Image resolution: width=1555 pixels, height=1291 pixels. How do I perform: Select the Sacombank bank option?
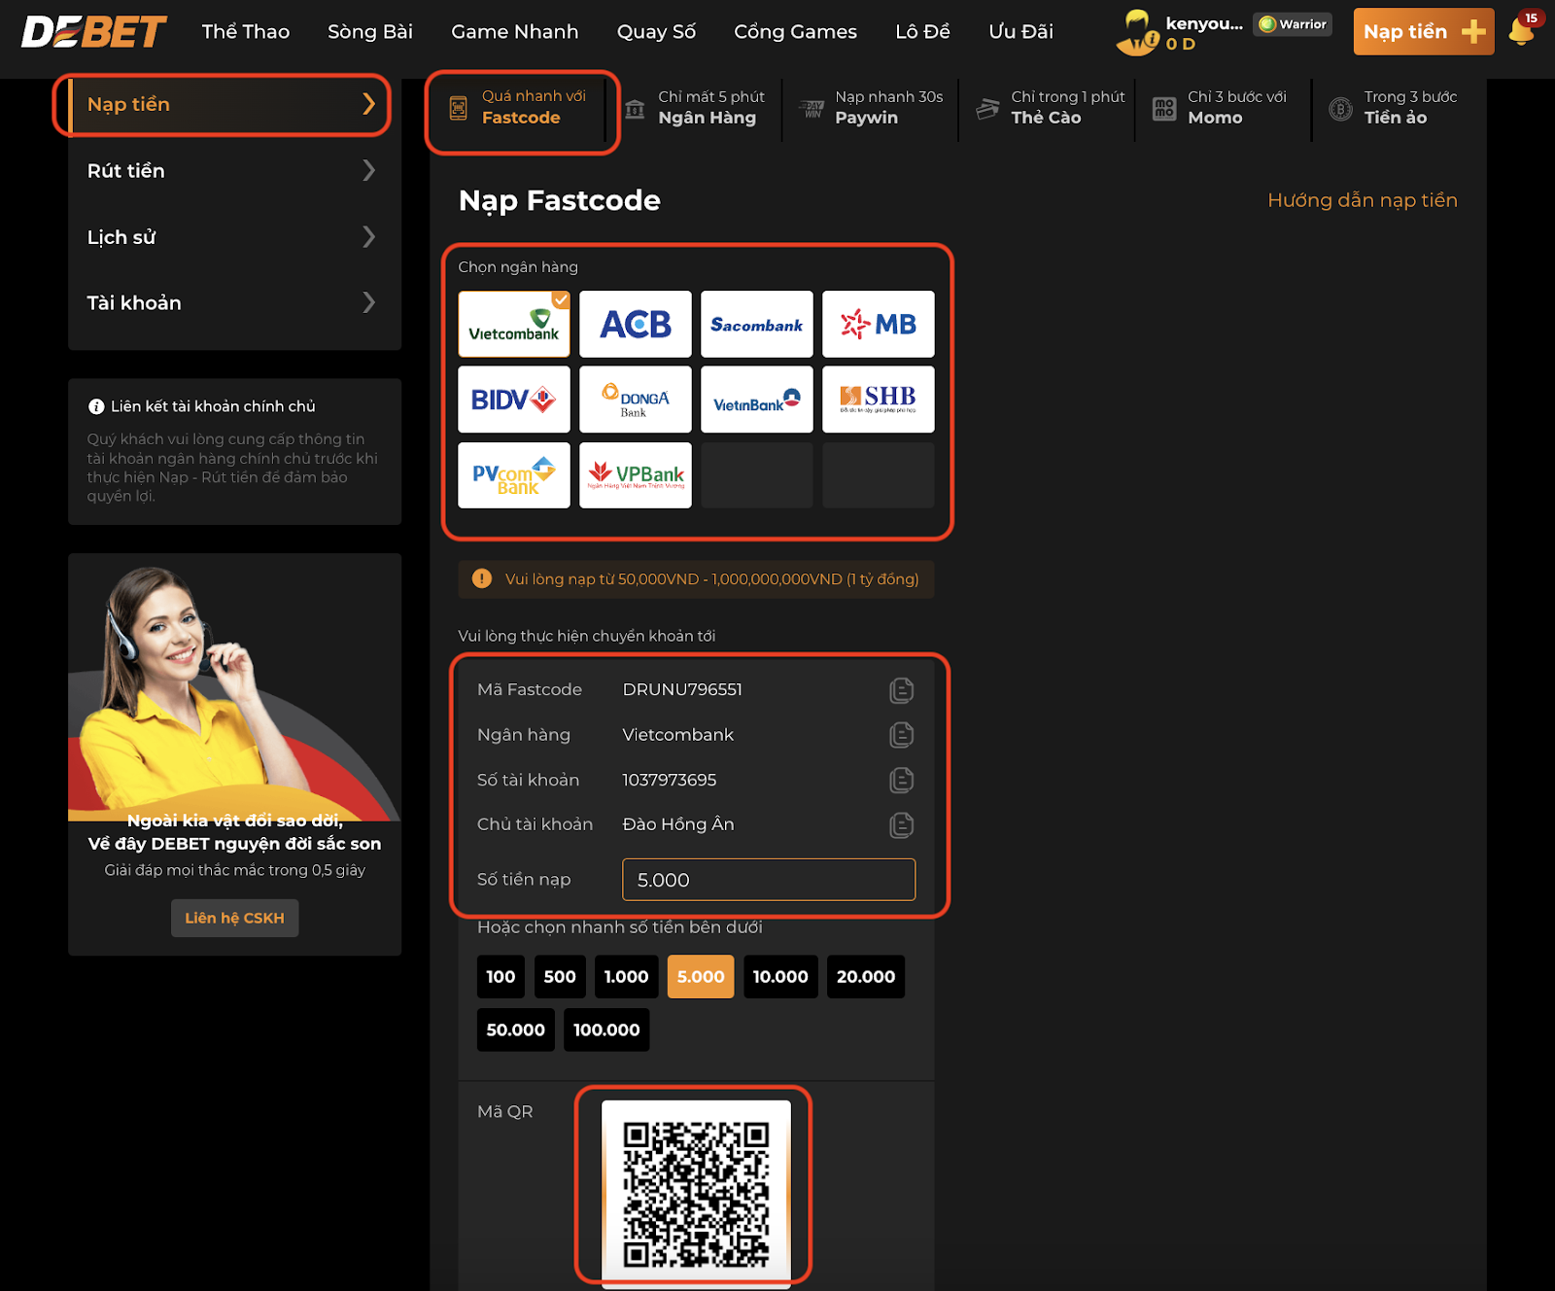pyautogui.click(x=756, y=324)
